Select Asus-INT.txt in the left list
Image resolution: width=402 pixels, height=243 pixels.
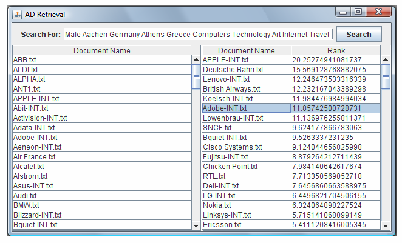click(102, 186)
